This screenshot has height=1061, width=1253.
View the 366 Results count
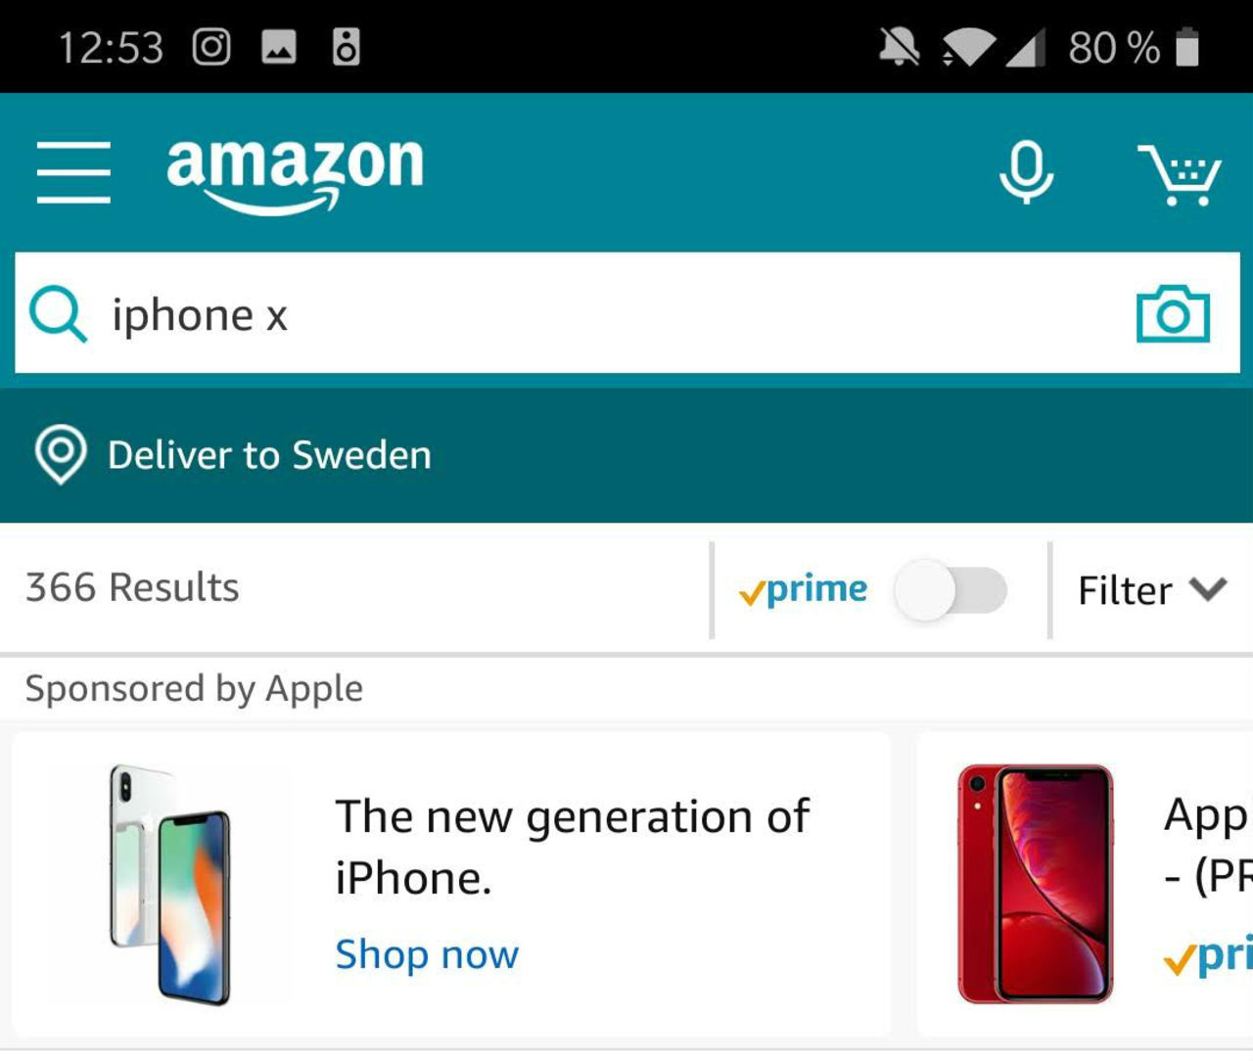(x=133, y=587)
